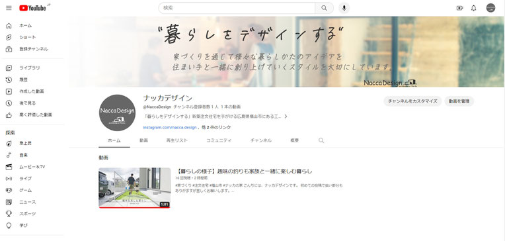This screenshot has height=241, width=505.
Task: Open the account avatar menu
Action: 490,8
